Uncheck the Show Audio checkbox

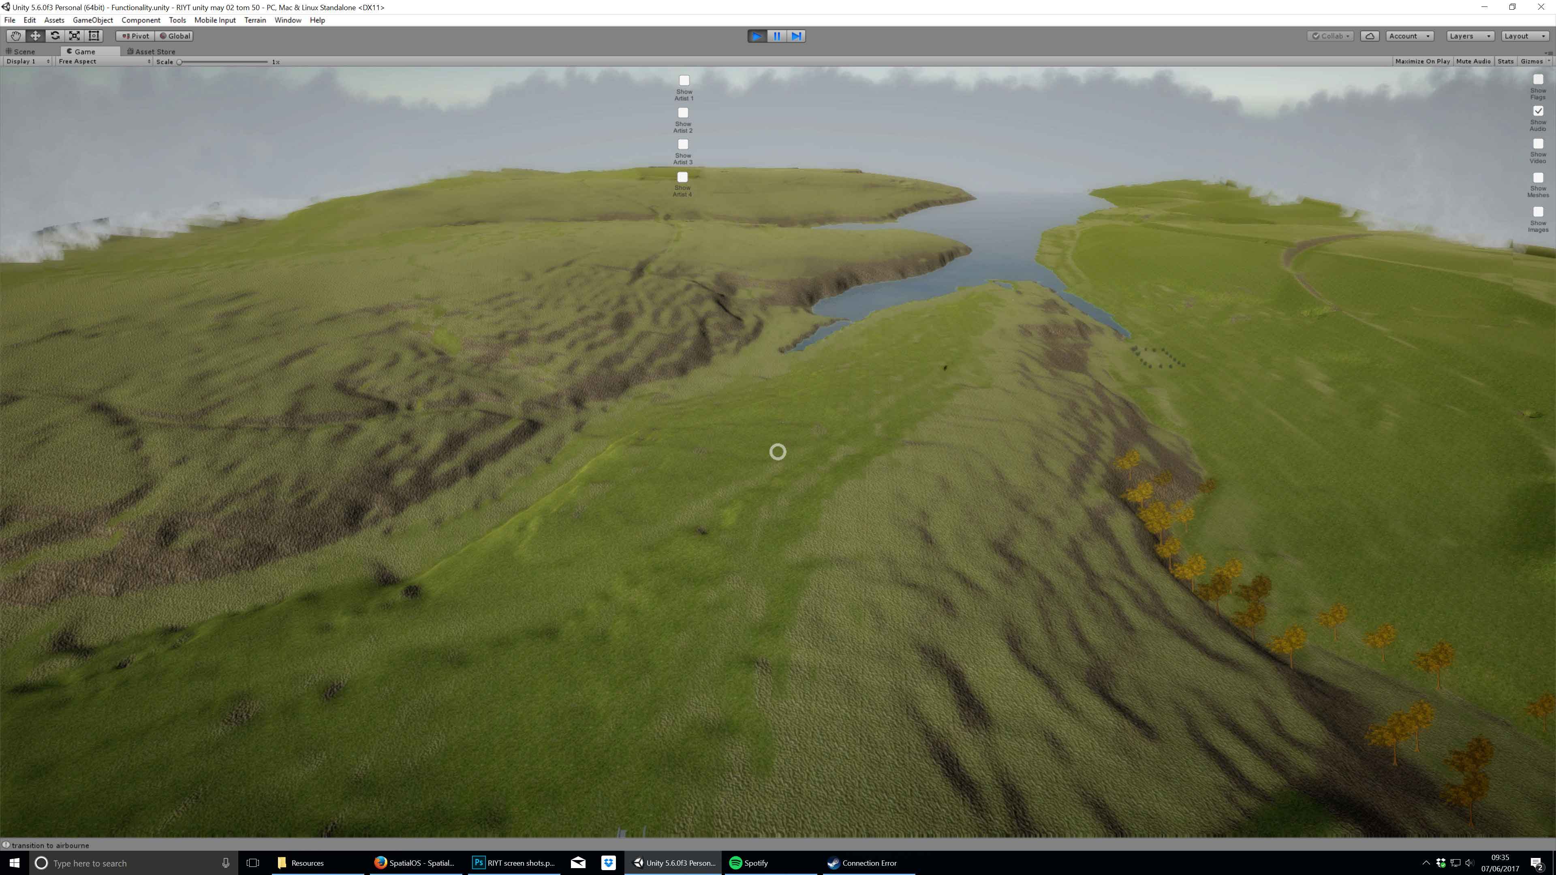[1538, 111]
